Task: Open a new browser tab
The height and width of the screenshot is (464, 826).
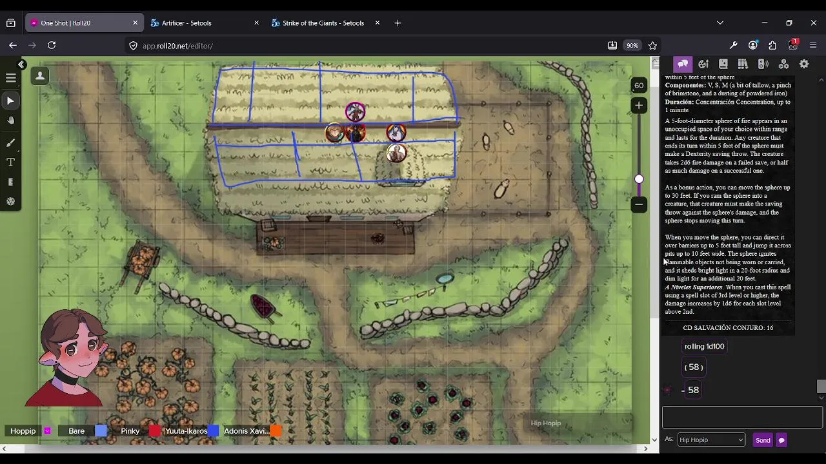Action: 398,23
